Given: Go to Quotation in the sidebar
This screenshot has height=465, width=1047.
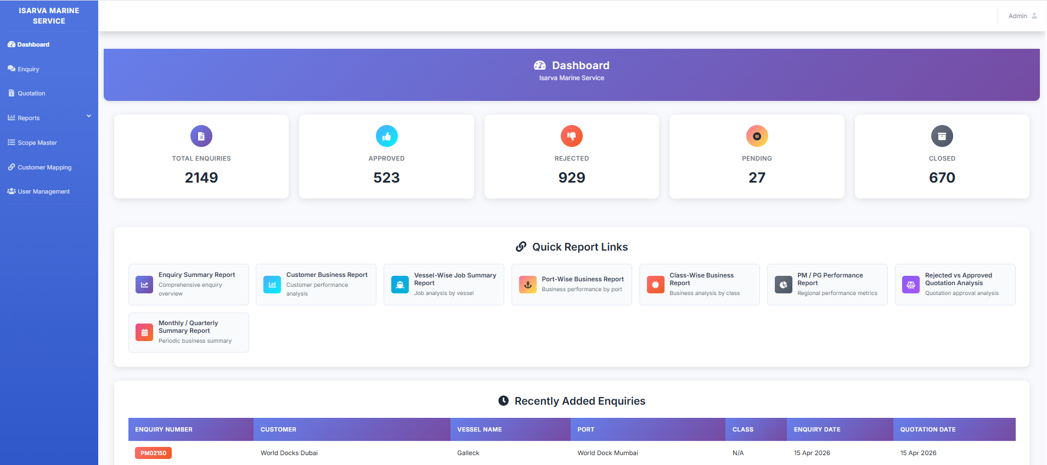Looking at the screenshot, I should [31, 93].
